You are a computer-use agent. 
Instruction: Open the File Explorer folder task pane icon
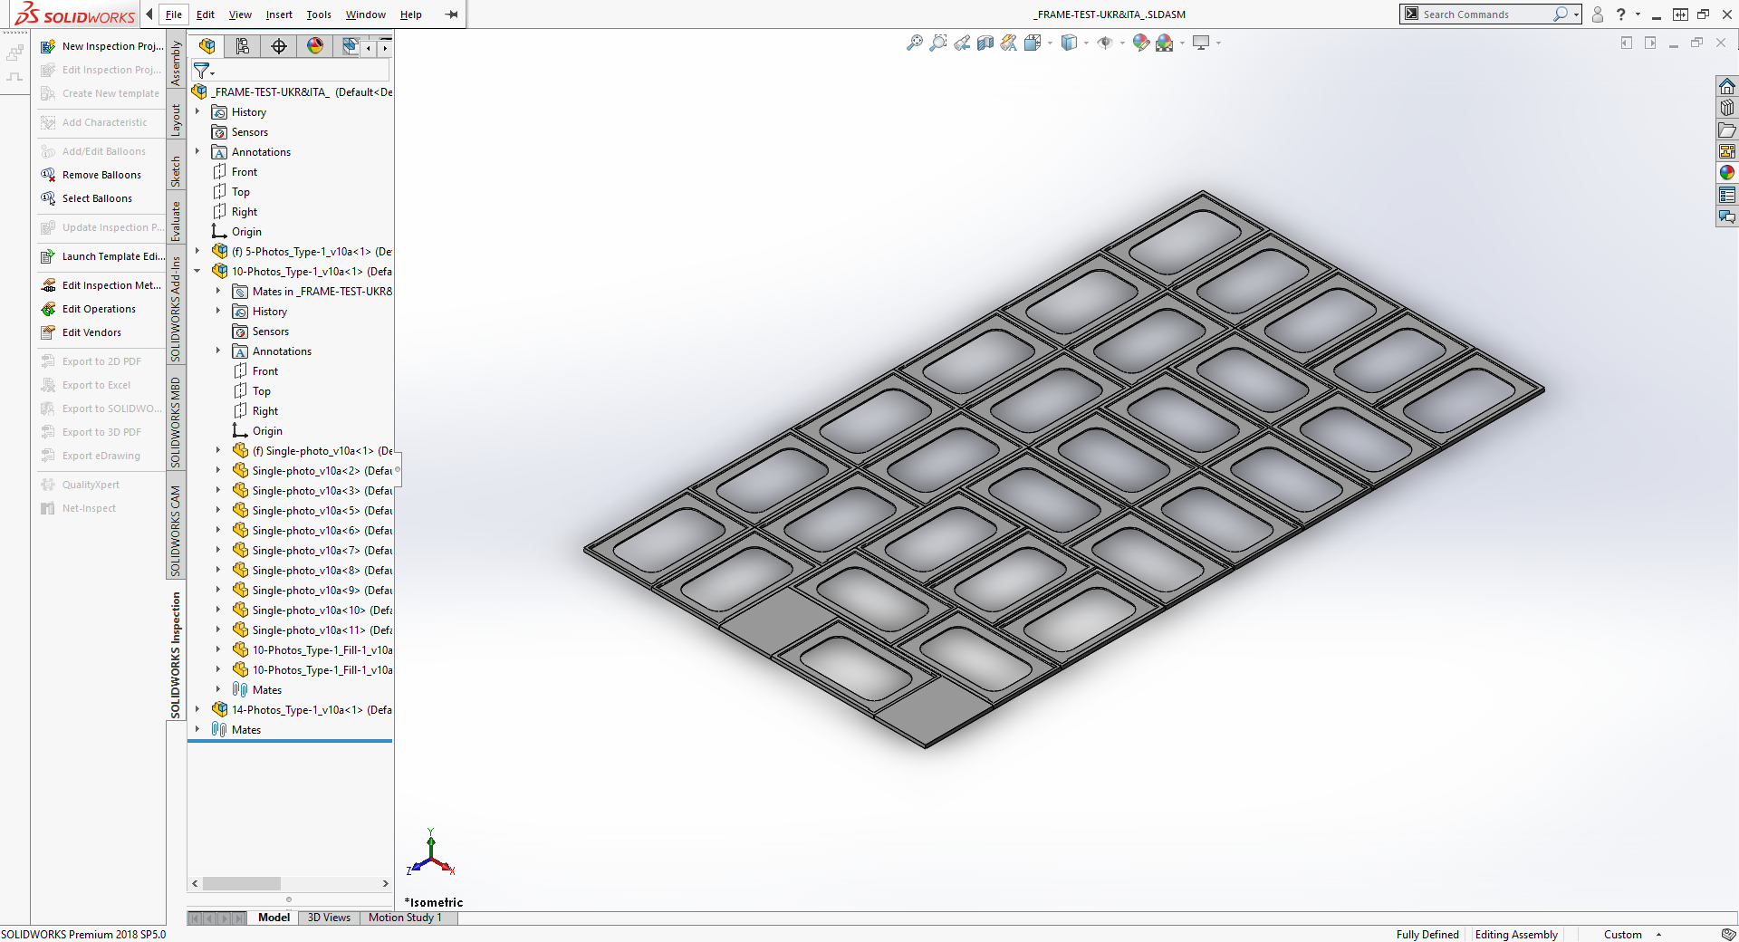point(1727,130)
